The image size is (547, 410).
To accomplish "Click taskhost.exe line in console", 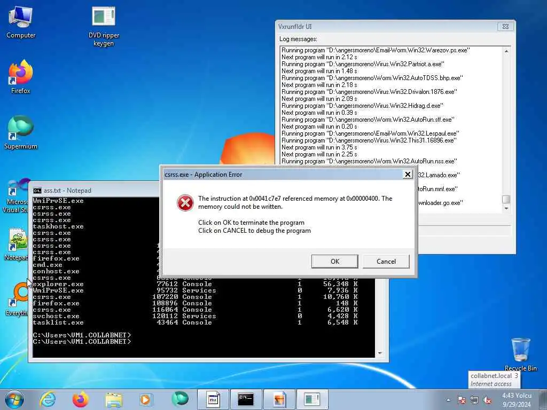I will (x=58, y=226).
